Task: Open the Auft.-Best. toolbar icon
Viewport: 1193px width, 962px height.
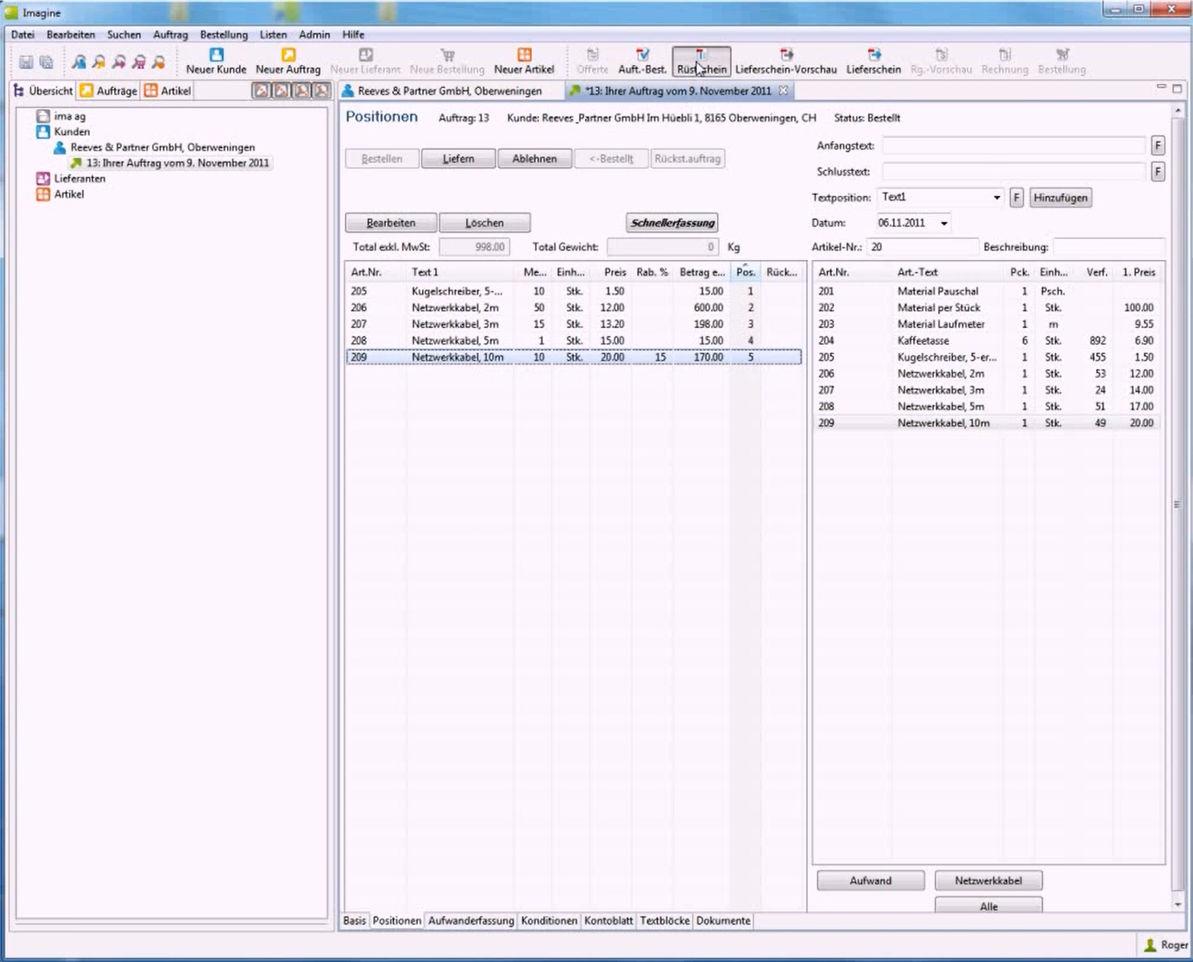Action: [642, 61]
